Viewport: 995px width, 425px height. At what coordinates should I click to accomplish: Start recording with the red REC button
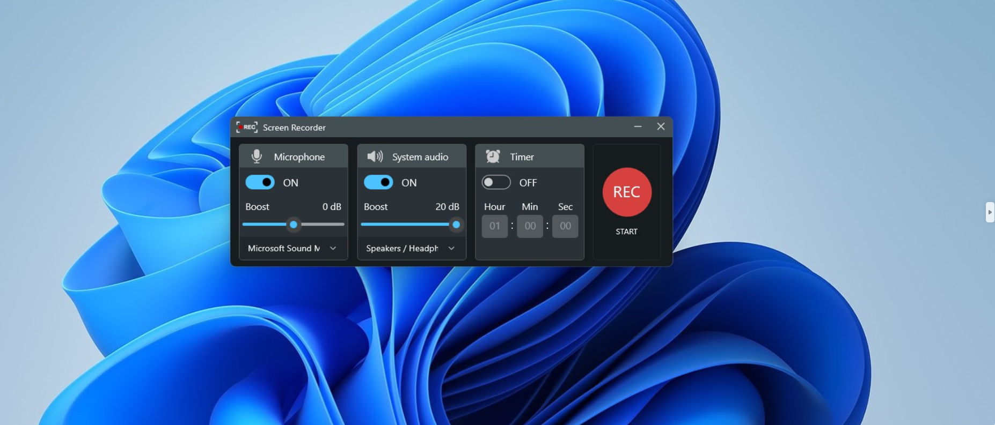(627, 192)
